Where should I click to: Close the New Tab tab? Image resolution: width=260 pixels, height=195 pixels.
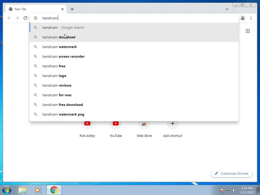click(62, 9)
